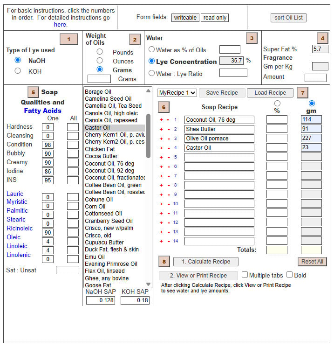334x347 pixels.
Task: Click 1. Calculate Recipe button
Action: (206, 262)
